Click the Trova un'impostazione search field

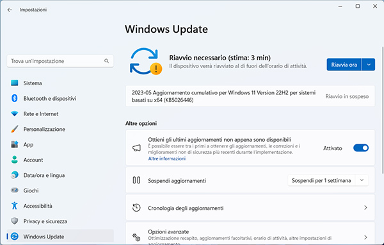[60, 61]
